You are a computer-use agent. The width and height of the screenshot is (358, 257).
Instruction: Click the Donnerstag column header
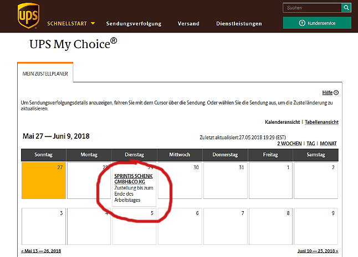click(x=225, y=155)
